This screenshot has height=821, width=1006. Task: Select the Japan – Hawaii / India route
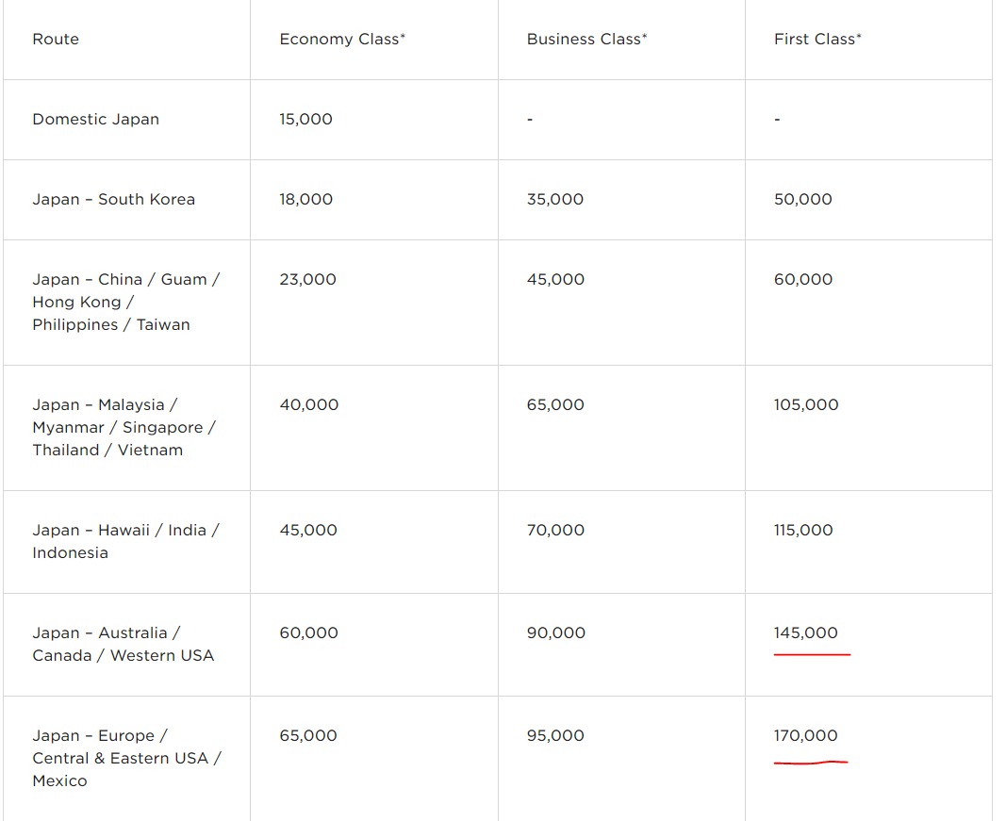click(125, 541)
